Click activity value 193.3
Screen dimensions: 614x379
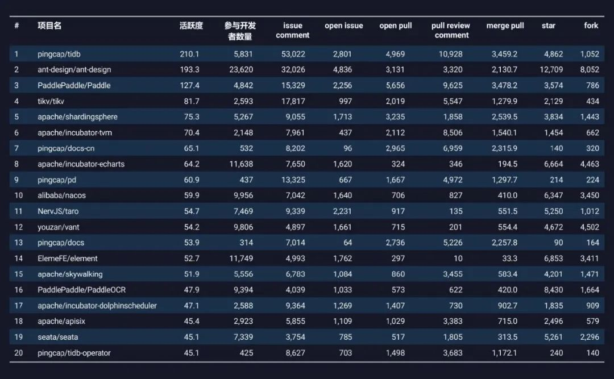(x=189, y=70)
